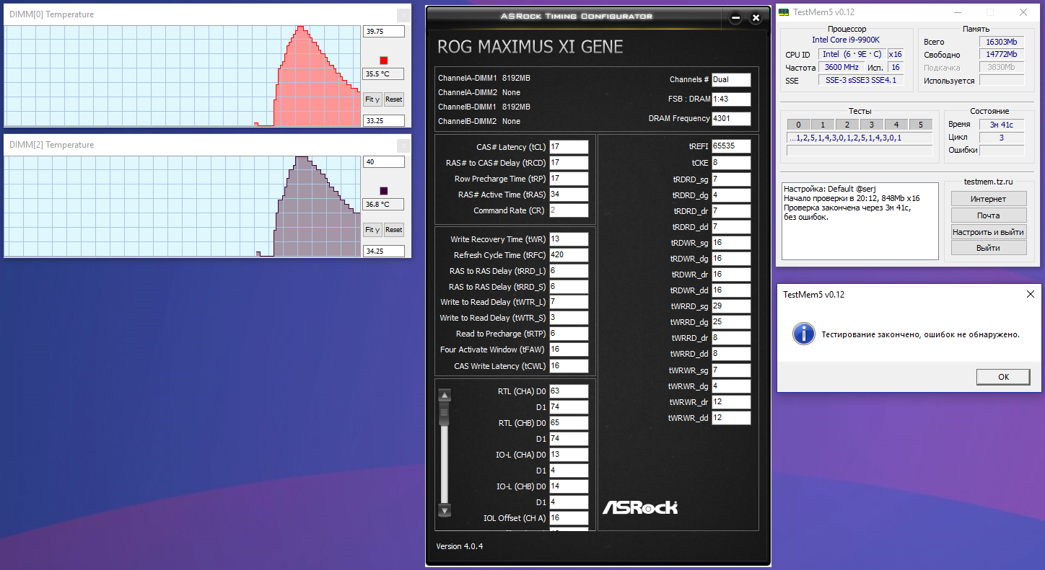Click the red DIMM[0] color swatch
Screen dimensions: 1045x570
click(x=384, y=61)
